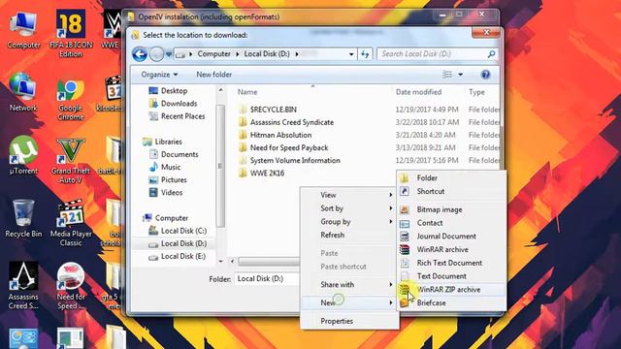
Task: Click the Folder name input field
Action: click(268, 278)
